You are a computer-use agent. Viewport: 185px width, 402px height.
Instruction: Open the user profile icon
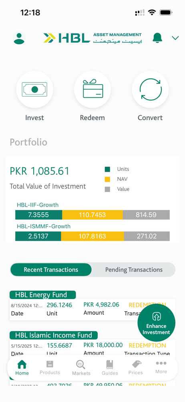19,38
